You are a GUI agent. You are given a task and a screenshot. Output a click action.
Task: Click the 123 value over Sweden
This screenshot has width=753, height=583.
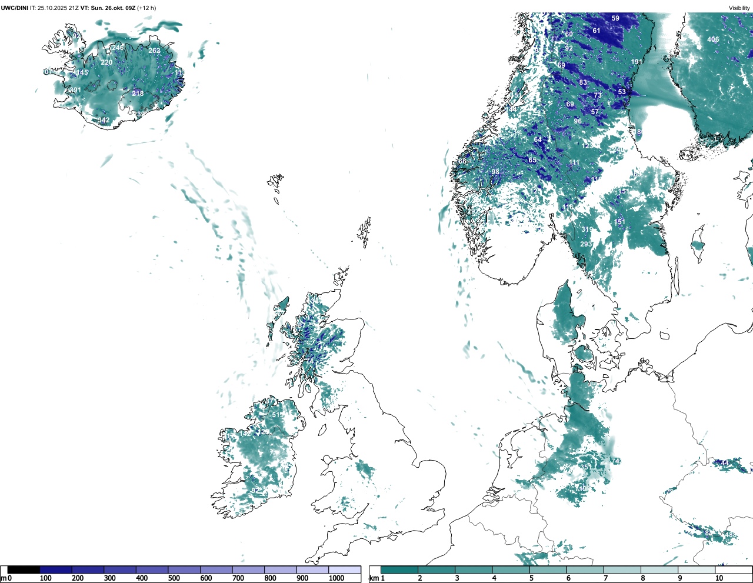pyautogui.click(x=587, y=145)
